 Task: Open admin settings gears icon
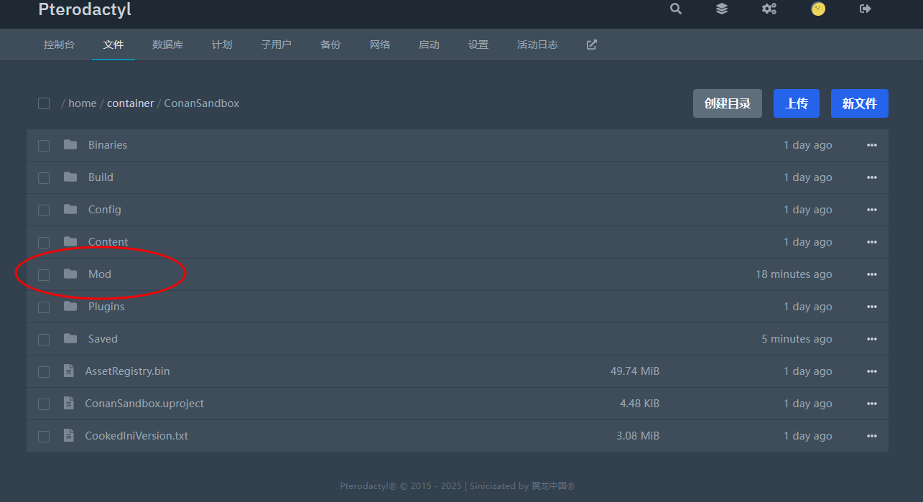click(769, 9)
